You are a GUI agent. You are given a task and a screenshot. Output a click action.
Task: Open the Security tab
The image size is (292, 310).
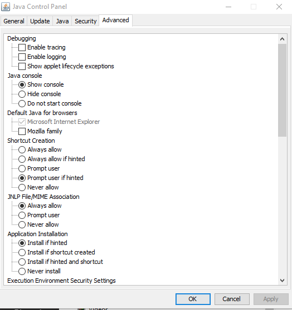pos(85,21)
